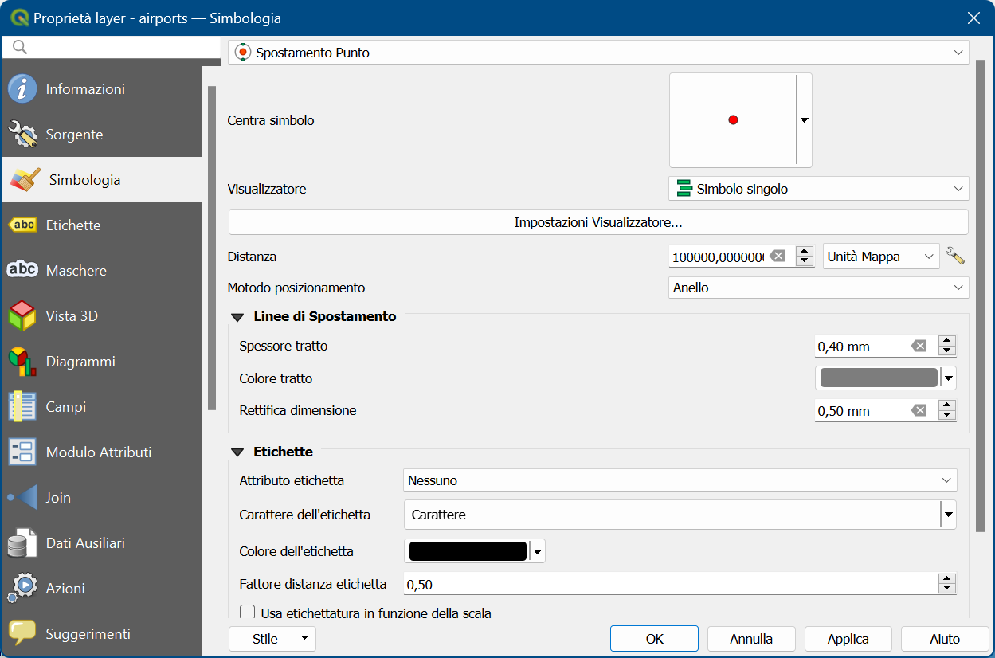Click the Azioni gear icon

pyautogui.click(x=22, y=589)
